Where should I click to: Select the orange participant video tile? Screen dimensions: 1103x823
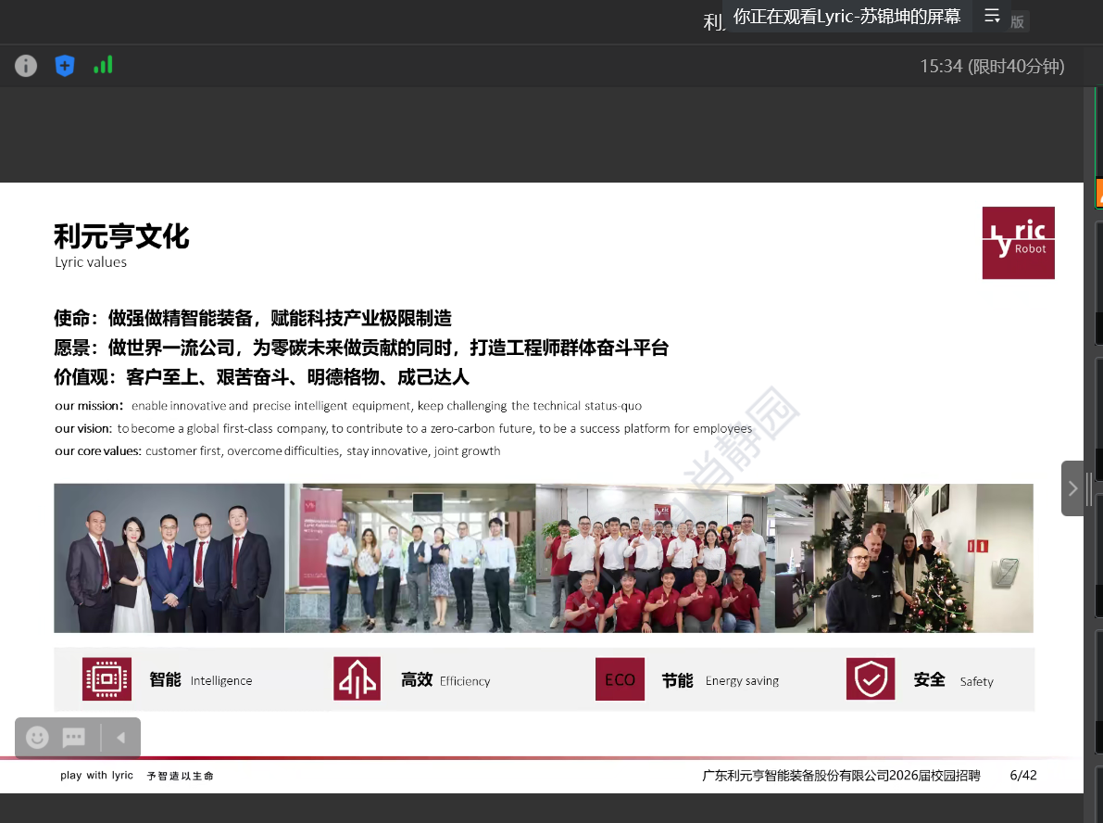click(x=1098, y=193)
